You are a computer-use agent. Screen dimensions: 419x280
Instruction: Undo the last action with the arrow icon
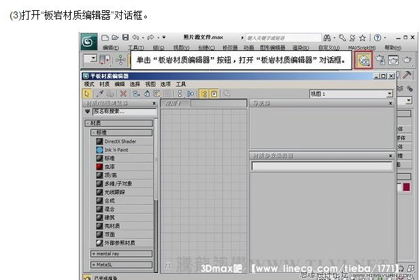pos(136,37)
